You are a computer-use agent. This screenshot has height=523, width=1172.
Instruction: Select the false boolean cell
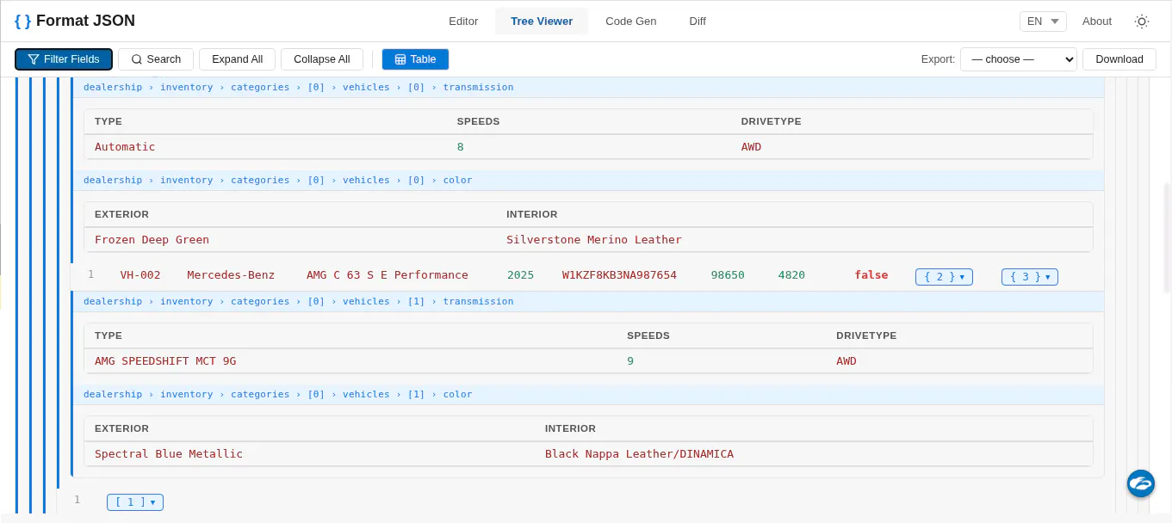pyautogui.click(x=871, y=275)
